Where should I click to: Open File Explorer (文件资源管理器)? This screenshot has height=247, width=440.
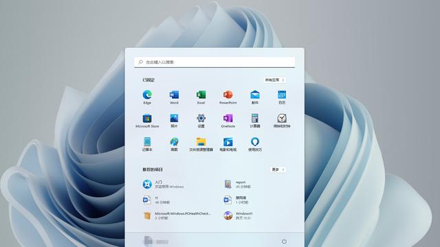(x=201, y=144)
